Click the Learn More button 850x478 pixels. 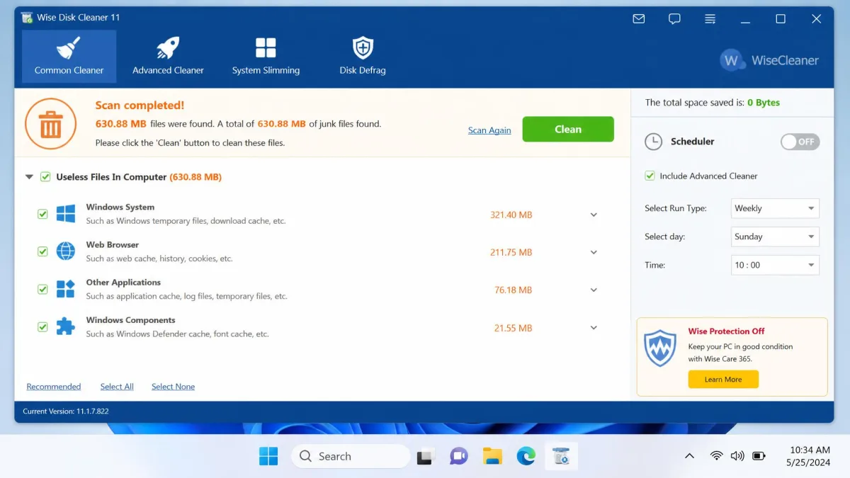tap(723, 380)
